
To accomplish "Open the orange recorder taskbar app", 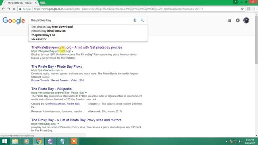I will coord(74,141).
